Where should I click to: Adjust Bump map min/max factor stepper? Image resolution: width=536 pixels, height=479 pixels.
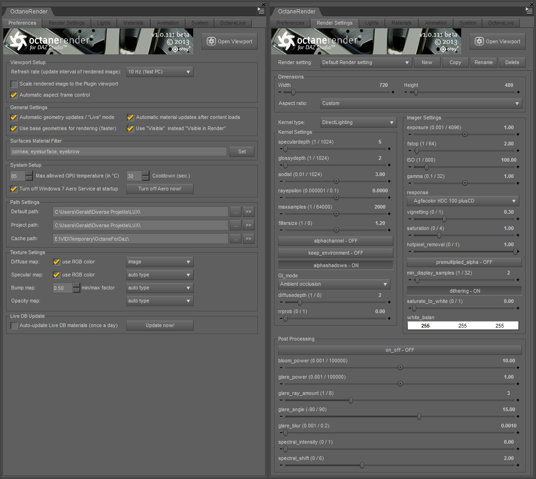coord(76,288)
